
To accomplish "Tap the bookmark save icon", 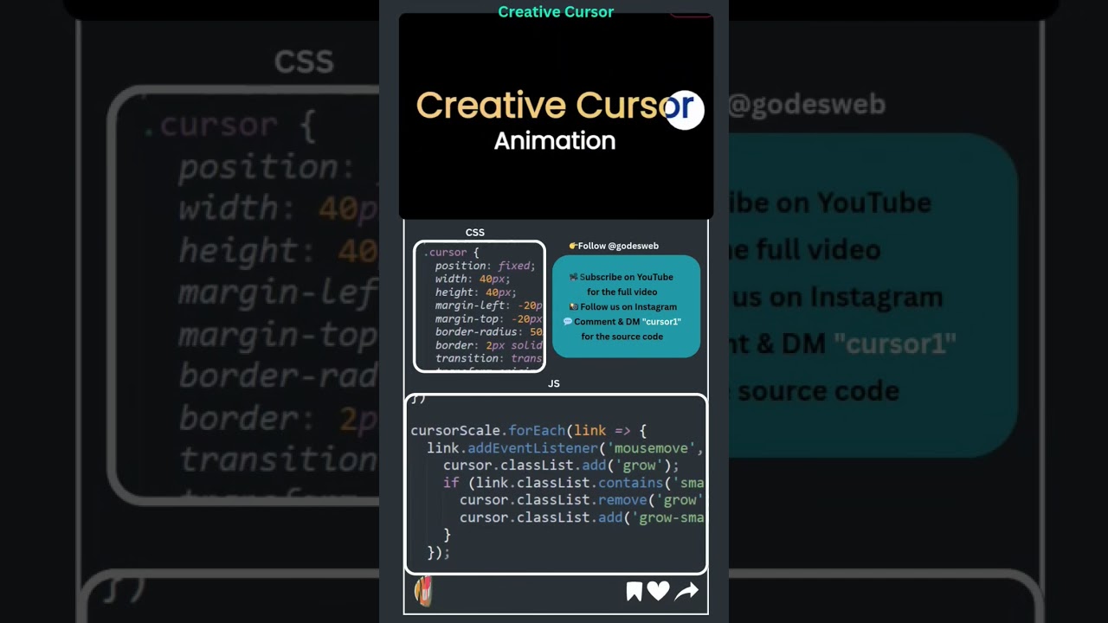I will (634, 592).
